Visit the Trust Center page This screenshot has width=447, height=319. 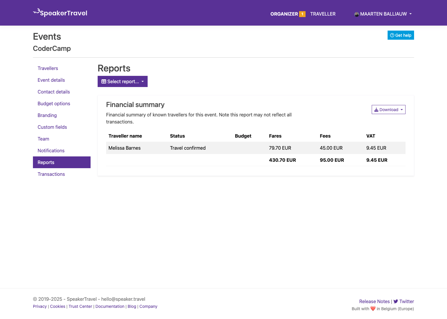coord(80,306)
